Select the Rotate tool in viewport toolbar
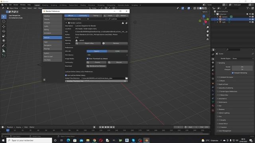The height and width of the screenshot is (143, 255). (4, 31)
